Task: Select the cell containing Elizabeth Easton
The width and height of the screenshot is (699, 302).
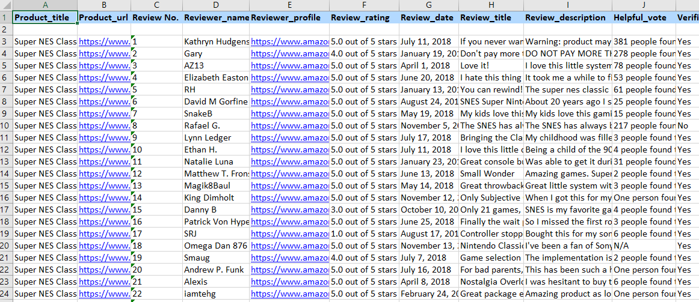Action: pyautogui.click(x=216, y=77)
